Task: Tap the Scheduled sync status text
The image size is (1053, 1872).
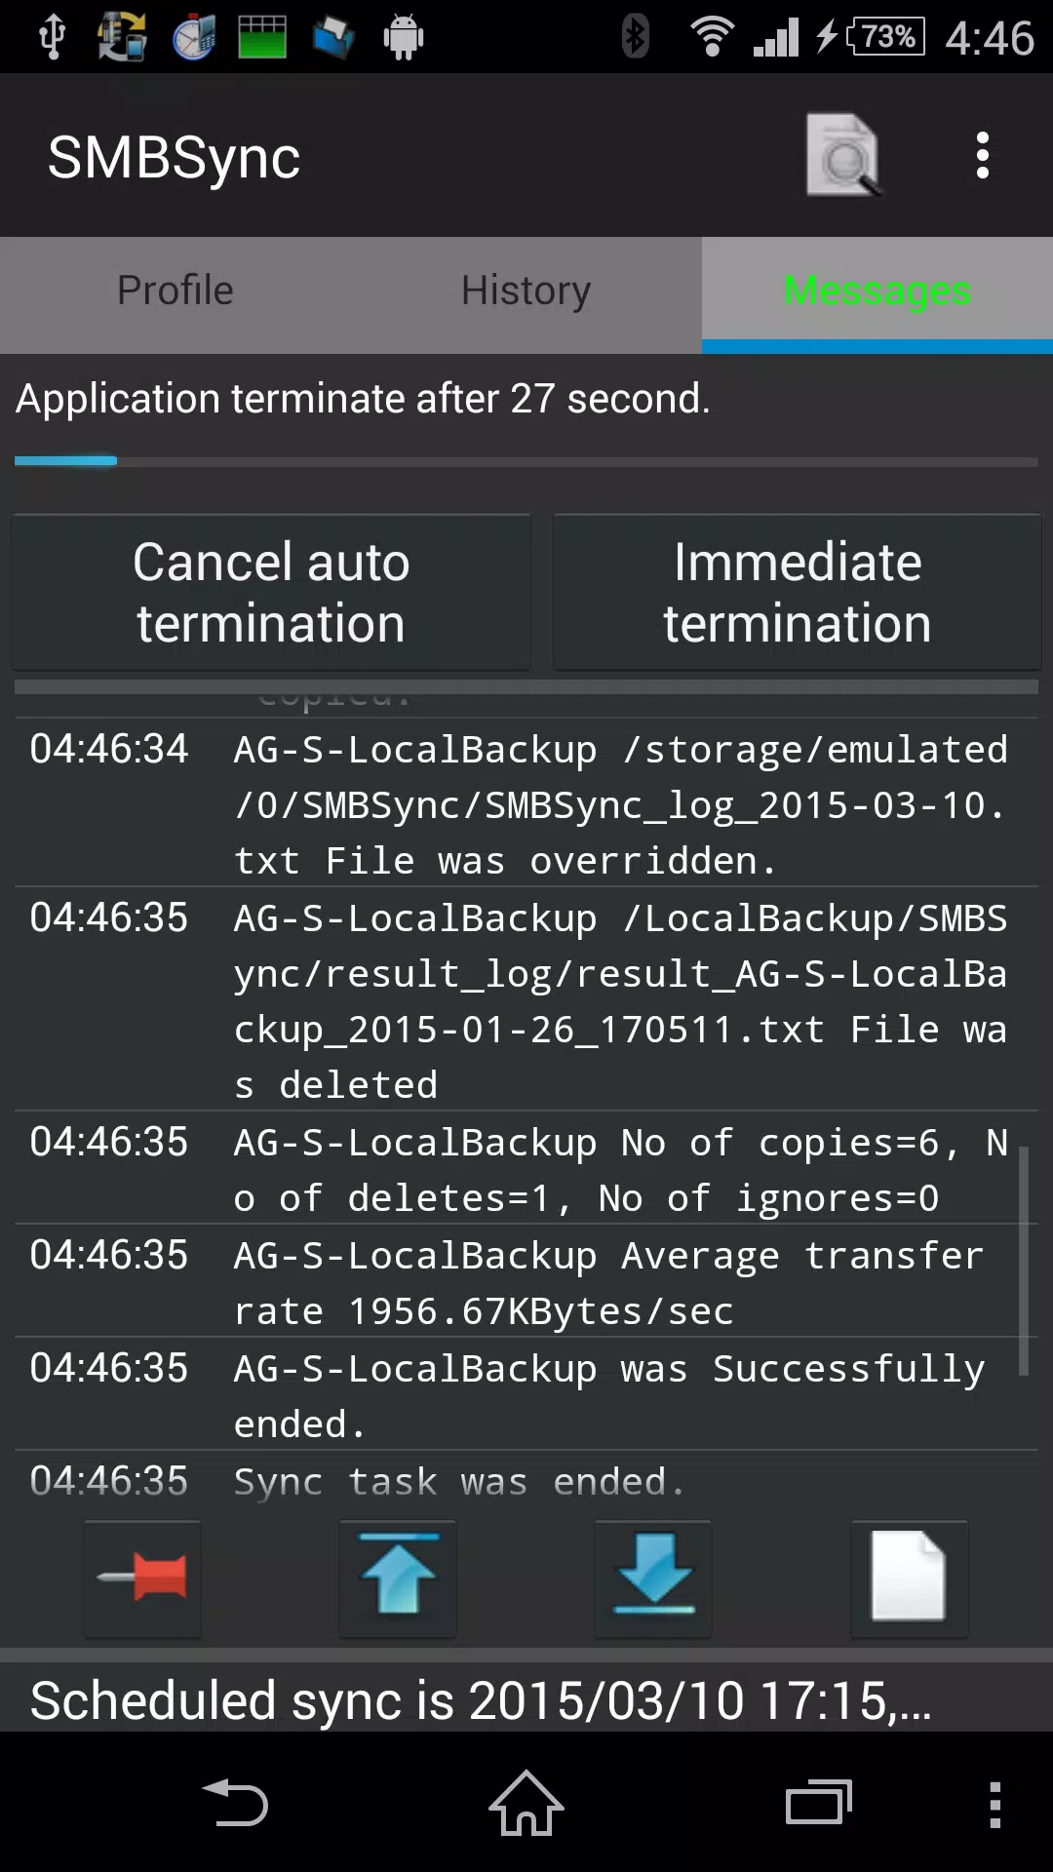Action: pyautogui.click(x=481, y=1700)
